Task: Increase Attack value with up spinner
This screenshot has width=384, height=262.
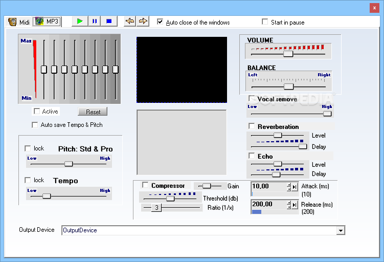Action: coord(289,185)
